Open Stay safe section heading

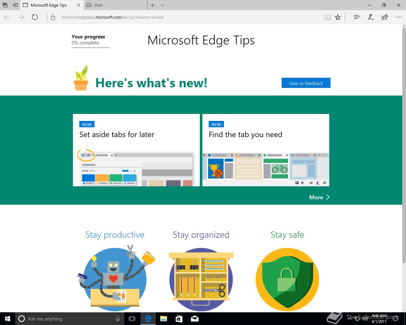(x=287, y=235)
